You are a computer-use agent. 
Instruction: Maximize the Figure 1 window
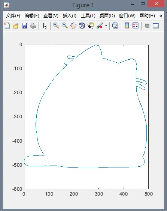point(143,3)
